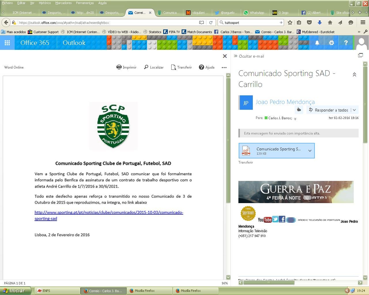Expand the Responder a todos dropdown arrow
The width and height of the screenshot is (369, 295).
(x=355, y=110)
